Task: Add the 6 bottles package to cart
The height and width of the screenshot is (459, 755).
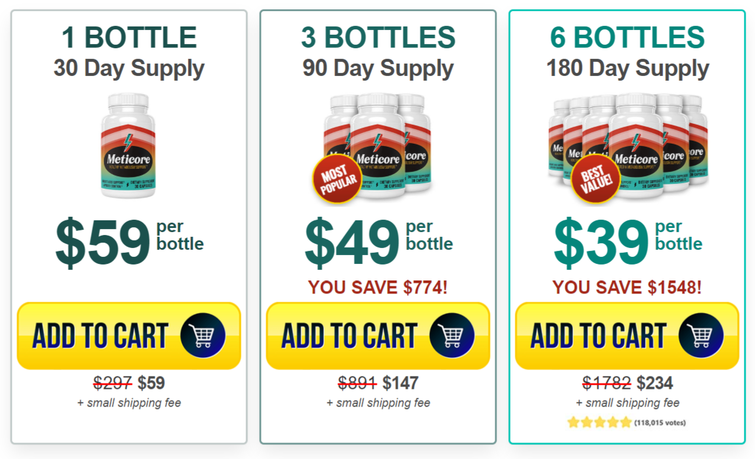Action: pos(627,336)
